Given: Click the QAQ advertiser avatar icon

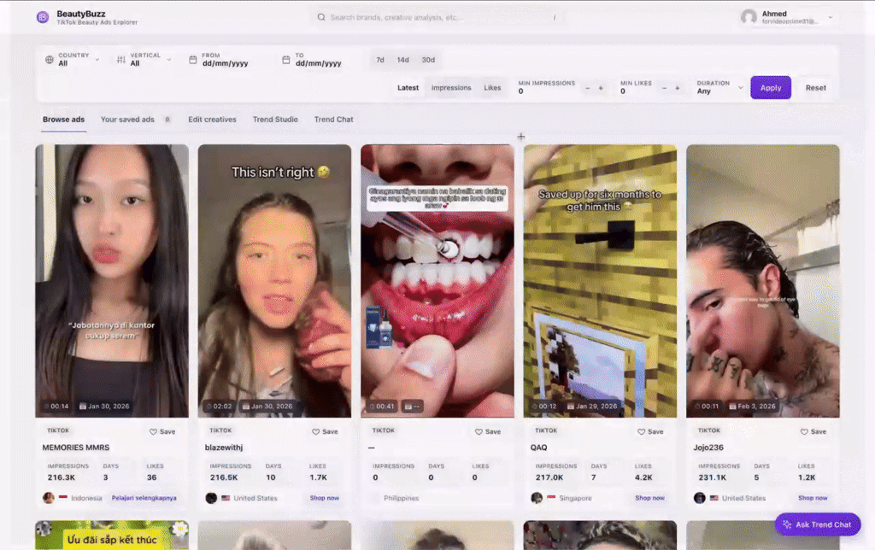Looking at the screenshot, I should (x=537, y=498).
